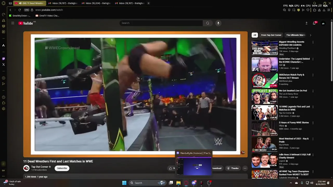Open the browser easy setup sliders icon
The height and width of the screenshot is (187, 333).
point(329,10)
